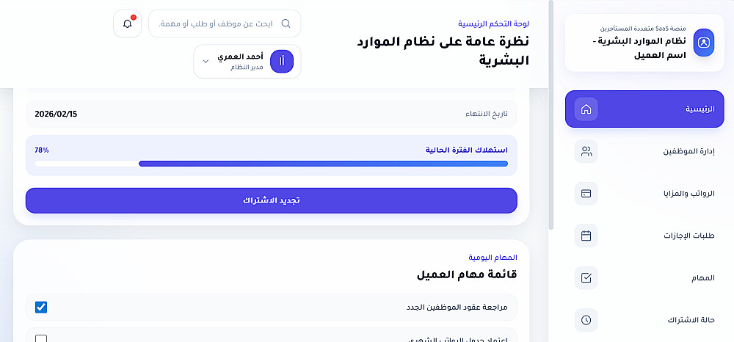This screenshot has height=342, width=734.
Task: Click the usage progress bar at 78%
Action: click(x=272, y=164)
